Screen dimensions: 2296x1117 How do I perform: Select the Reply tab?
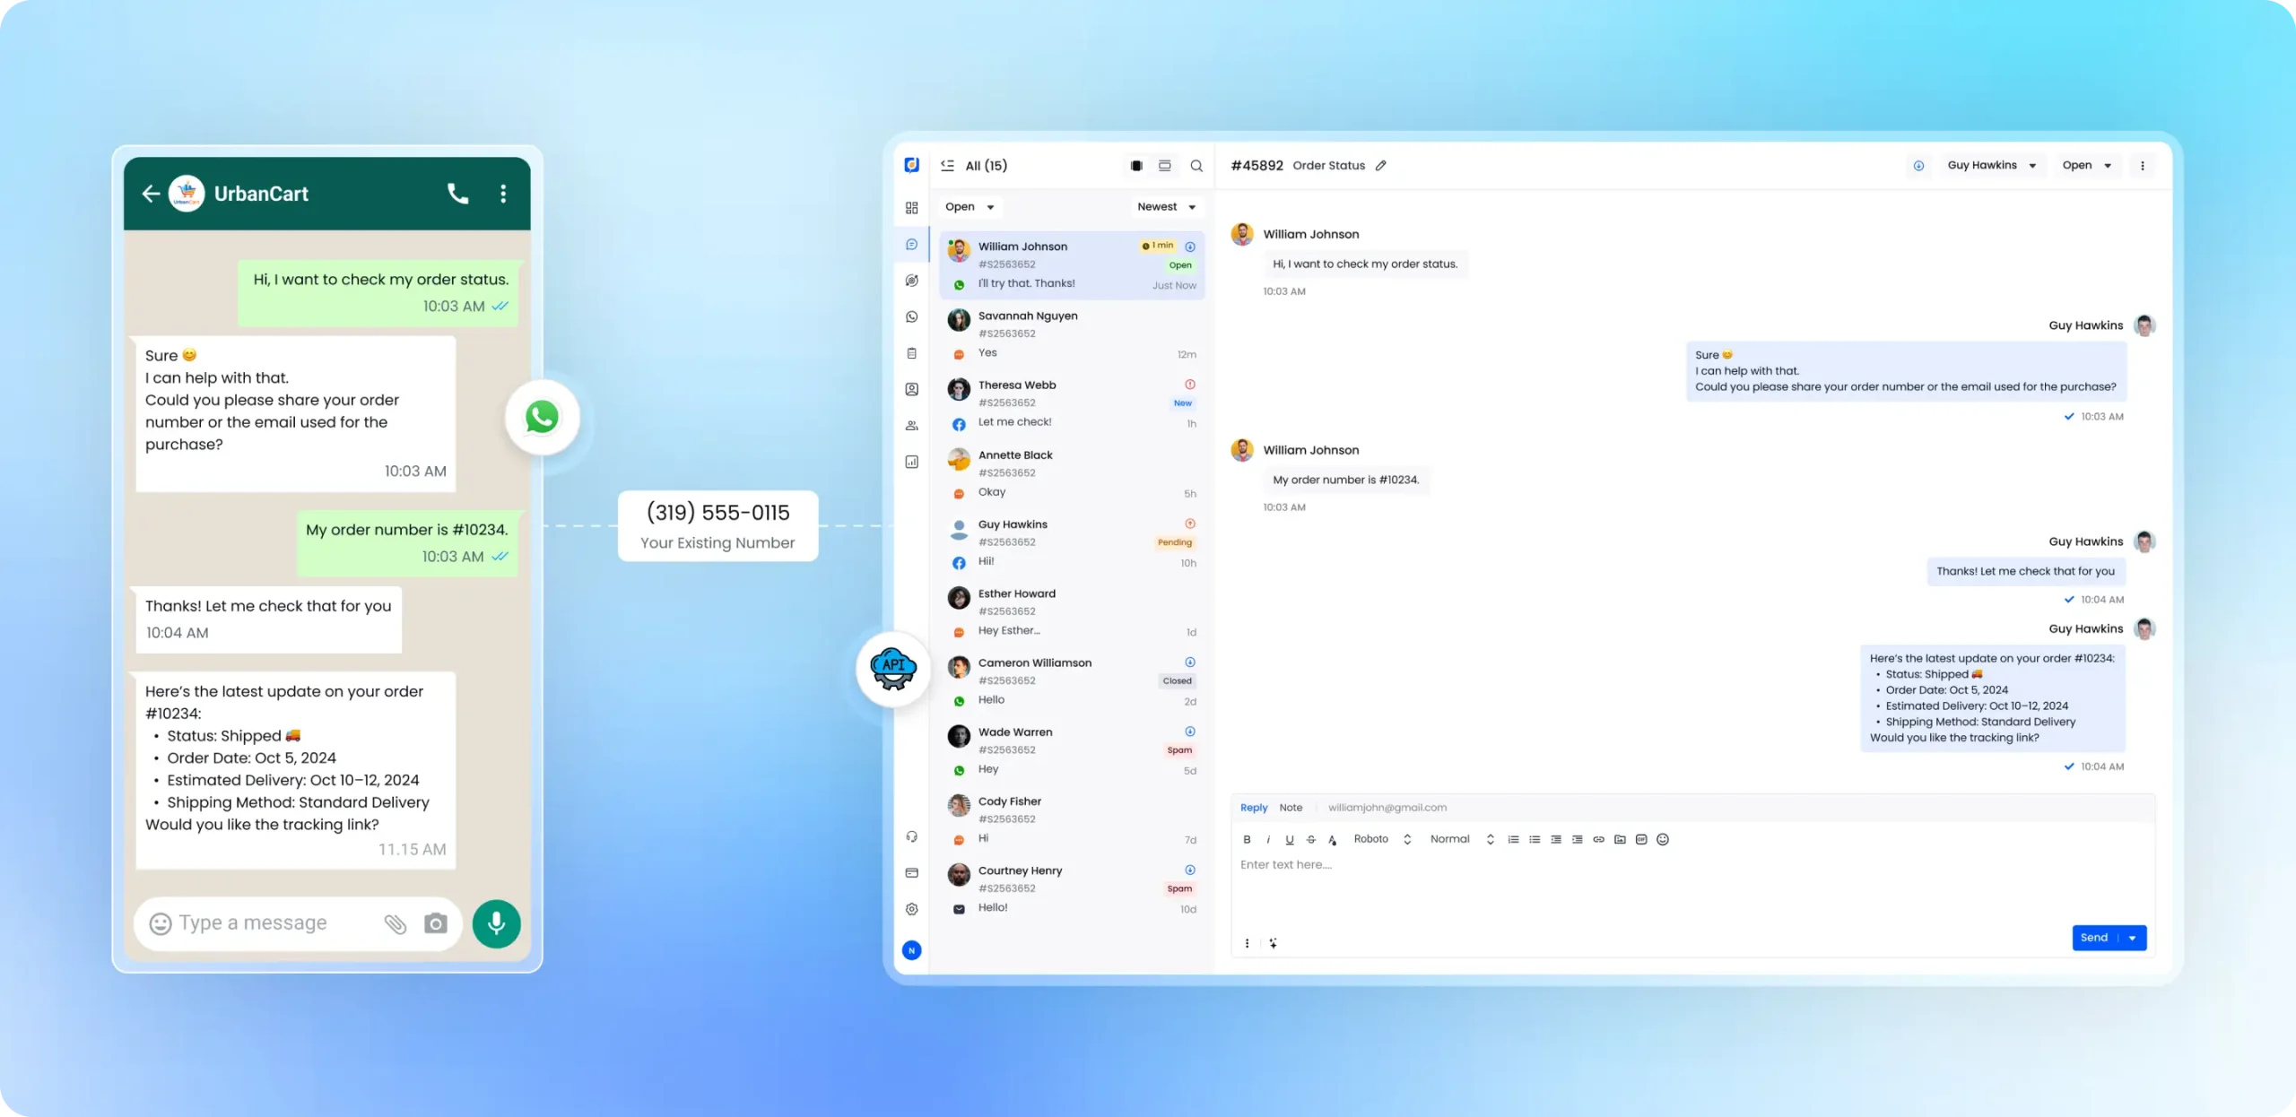[x=1253, y=807]
